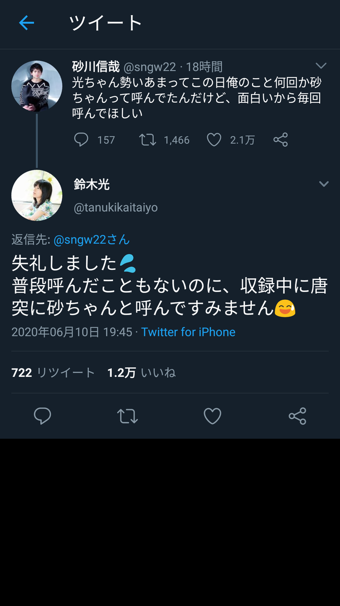340x606 pixels.
Task: Share 鈴木光's tweet from bottom bar
Action: 298,416
